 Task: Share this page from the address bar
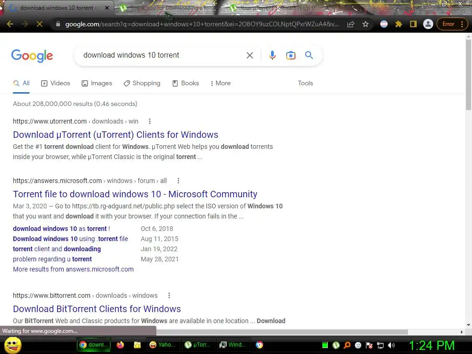tap(351, 24)
